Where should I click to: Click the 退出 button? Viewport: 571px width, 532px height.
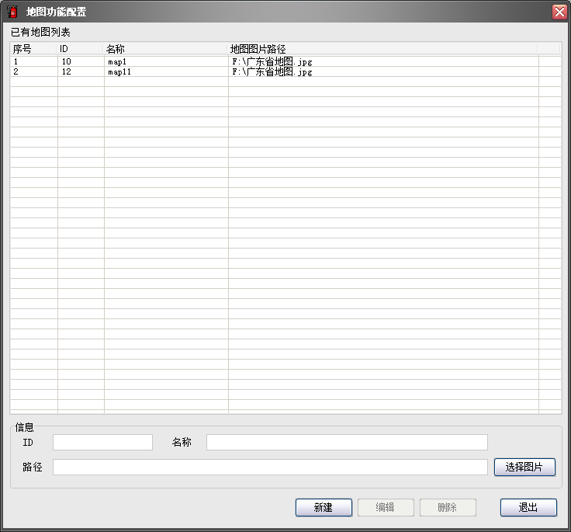pyautogui.click(x=528, y=507)
